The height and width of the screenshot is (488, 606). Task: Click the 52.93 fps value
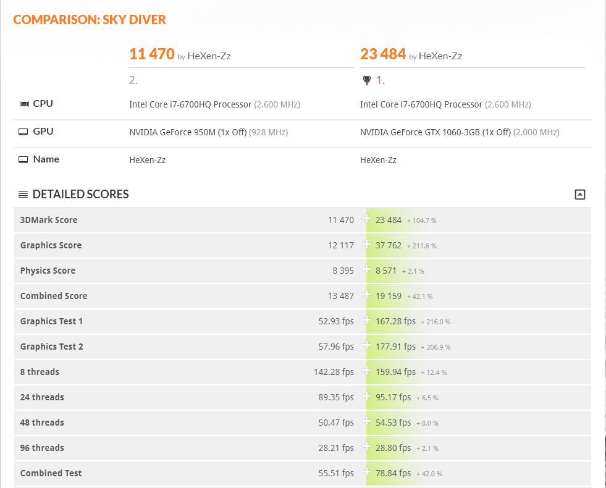coord(336,321)
